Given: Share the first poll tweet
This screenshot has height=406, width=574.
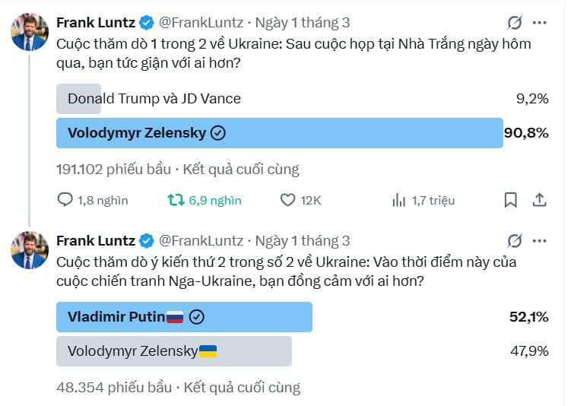Looking at the screenshot, I should point(539,200).
